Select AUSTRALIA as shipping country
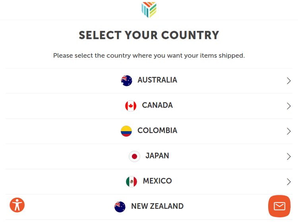 click(157, 80)
